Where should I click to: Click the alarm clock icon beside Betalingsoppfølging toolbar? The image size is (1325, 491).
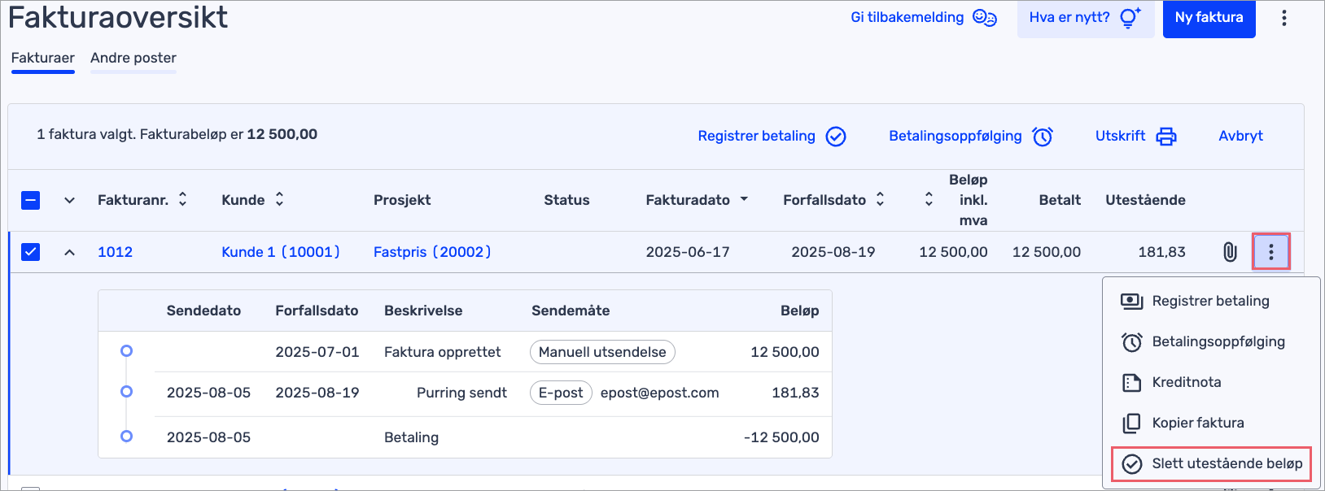pos(1043,137)
